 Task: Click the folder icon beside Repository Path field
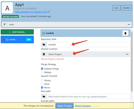pos(44,44)
